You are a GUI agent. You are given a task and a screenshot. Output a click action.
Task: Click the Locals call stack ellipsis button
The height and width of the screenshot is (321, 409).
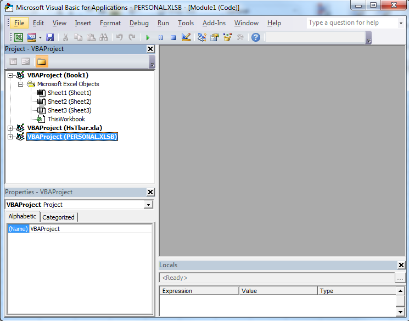click(400, 278)
